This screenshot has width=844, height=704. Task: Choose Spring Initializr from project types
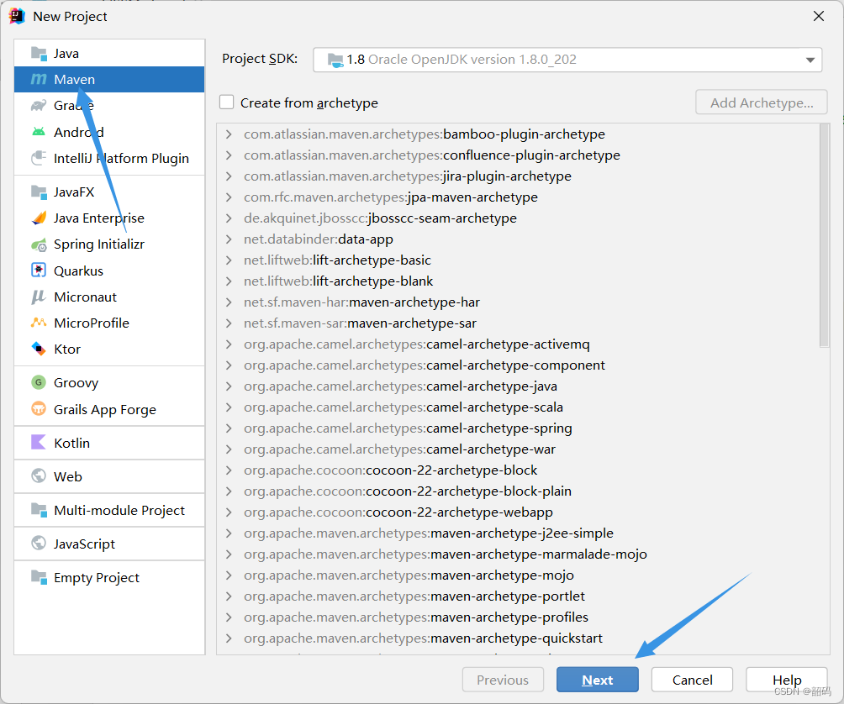click(109, 244)
